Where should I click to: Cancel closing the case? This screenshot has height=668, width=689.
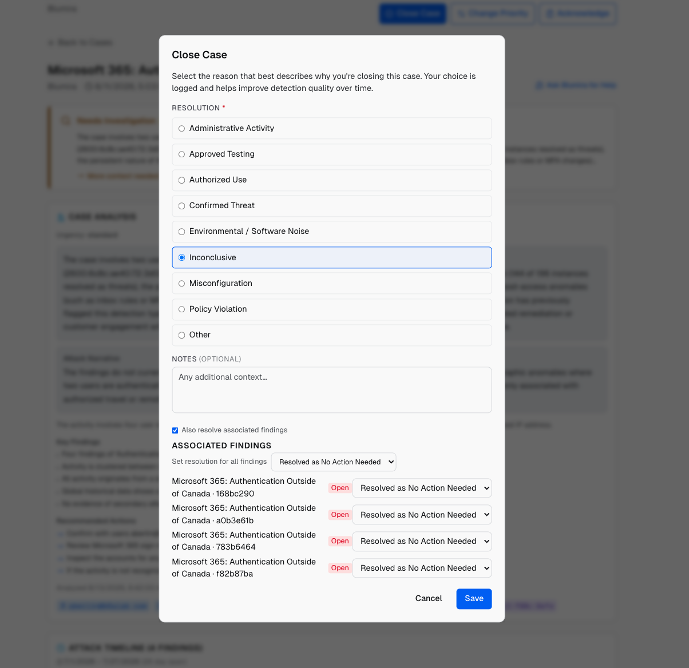click(429, 599)
